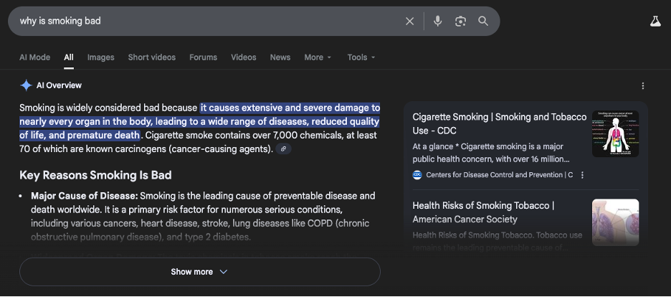Open Search Labs flask icon
The image size is (671, 297).
655,22
